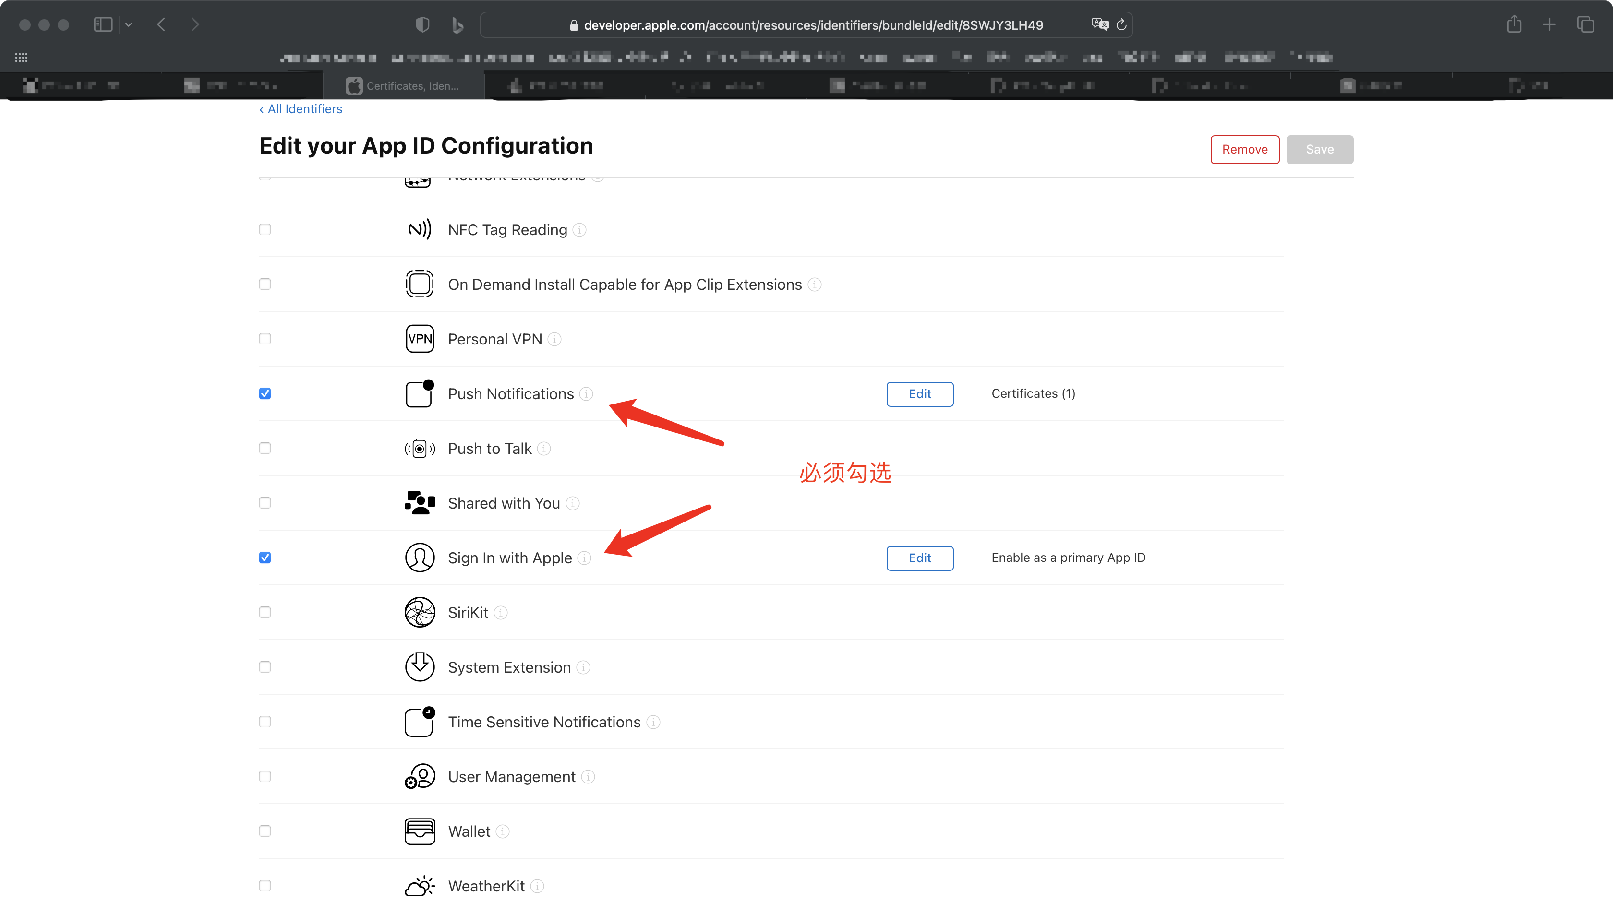The image size is (1613, 902).
Task: Click the App Clip Extensions icon
Action: 420,284
